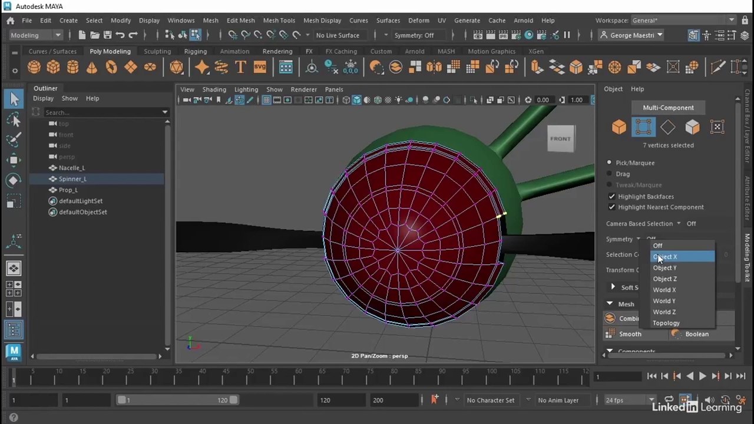Click the Redo arrow icon

(133, 35)
